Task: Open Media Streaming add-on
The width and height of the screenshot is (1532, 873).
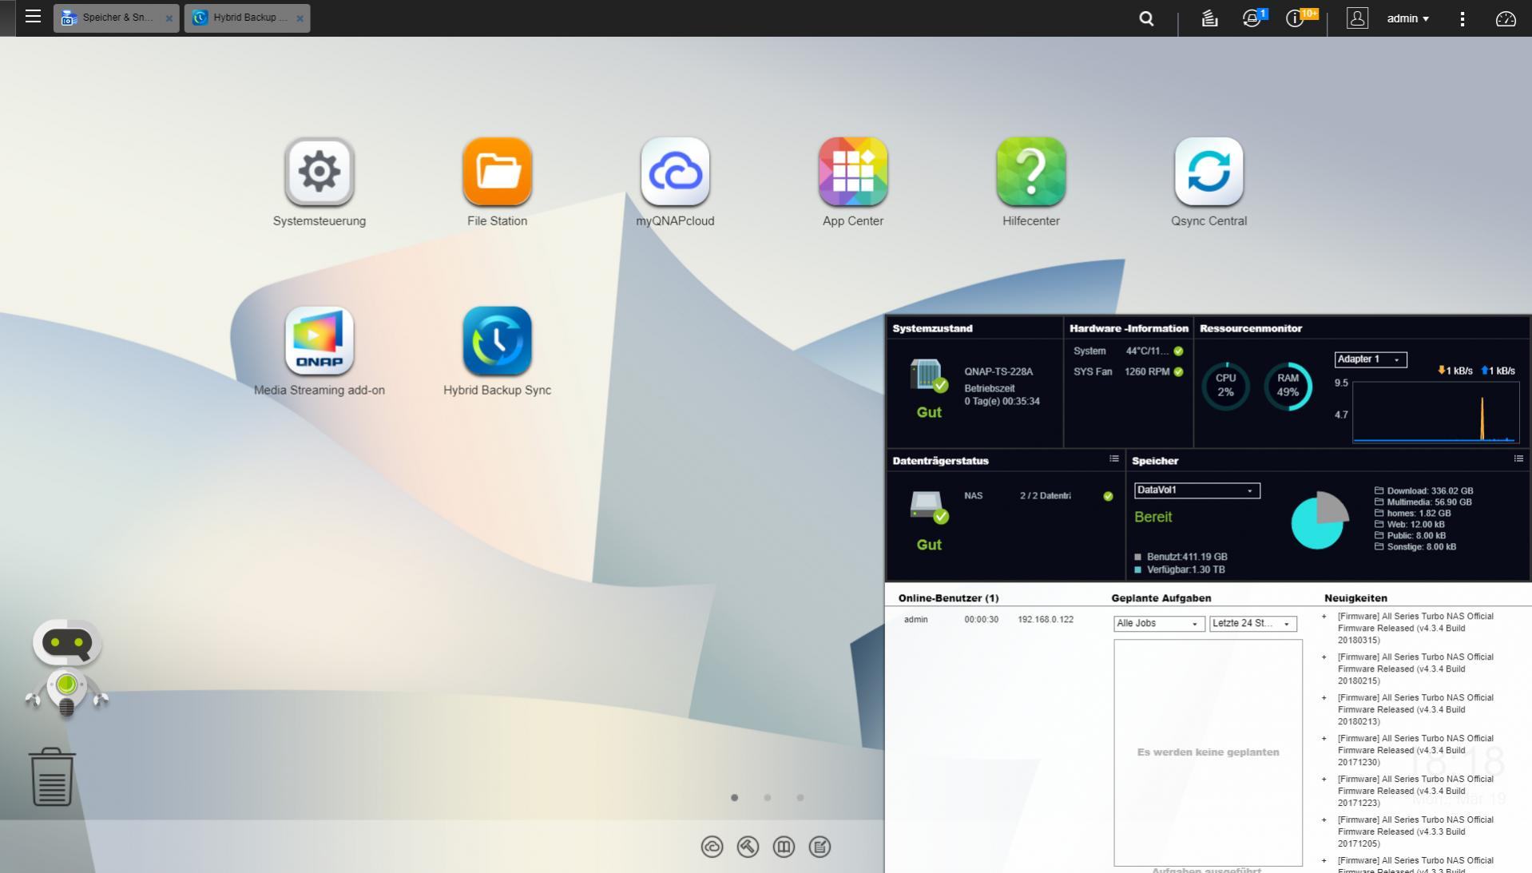Action: coord(319,341)
